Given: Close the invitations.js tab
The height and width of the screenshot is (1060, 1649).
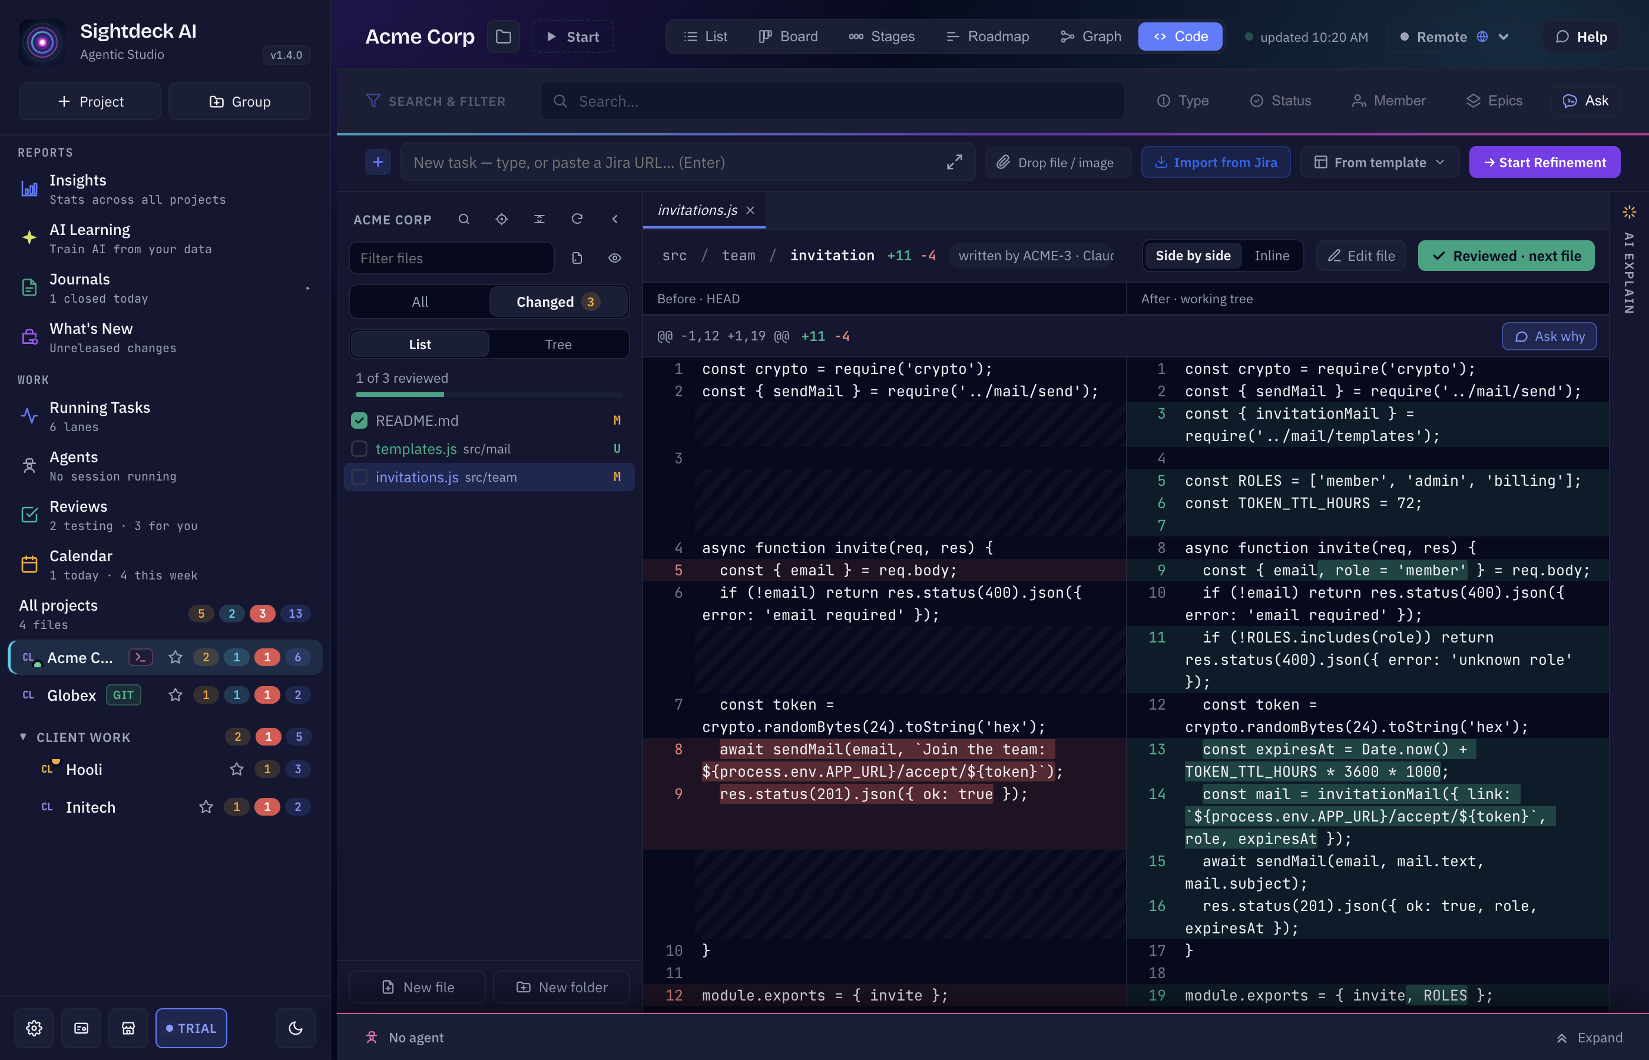Looking at the screenshot, I should 750,210.
